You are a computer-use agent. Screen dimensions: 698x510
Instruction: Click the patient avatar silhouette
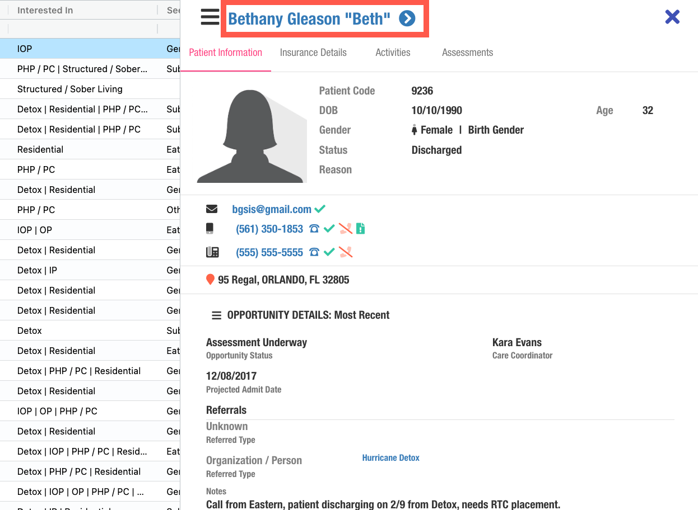(x=251, y=136)
